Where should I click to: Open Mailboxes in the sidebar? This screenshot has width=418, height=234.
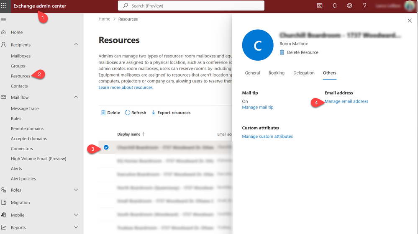click(x=21, y=56)
